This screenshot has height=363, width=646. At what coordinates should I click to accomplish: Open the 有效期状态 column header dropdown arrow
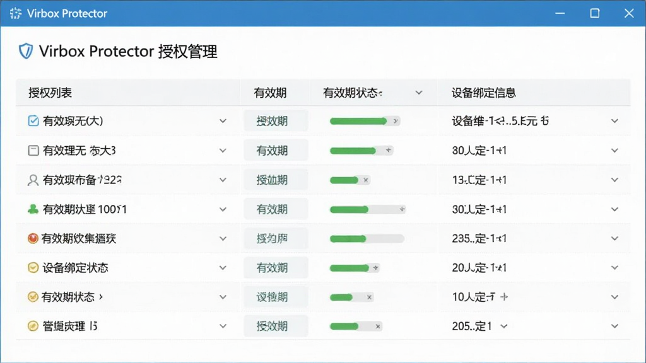[x=419, y=93]
